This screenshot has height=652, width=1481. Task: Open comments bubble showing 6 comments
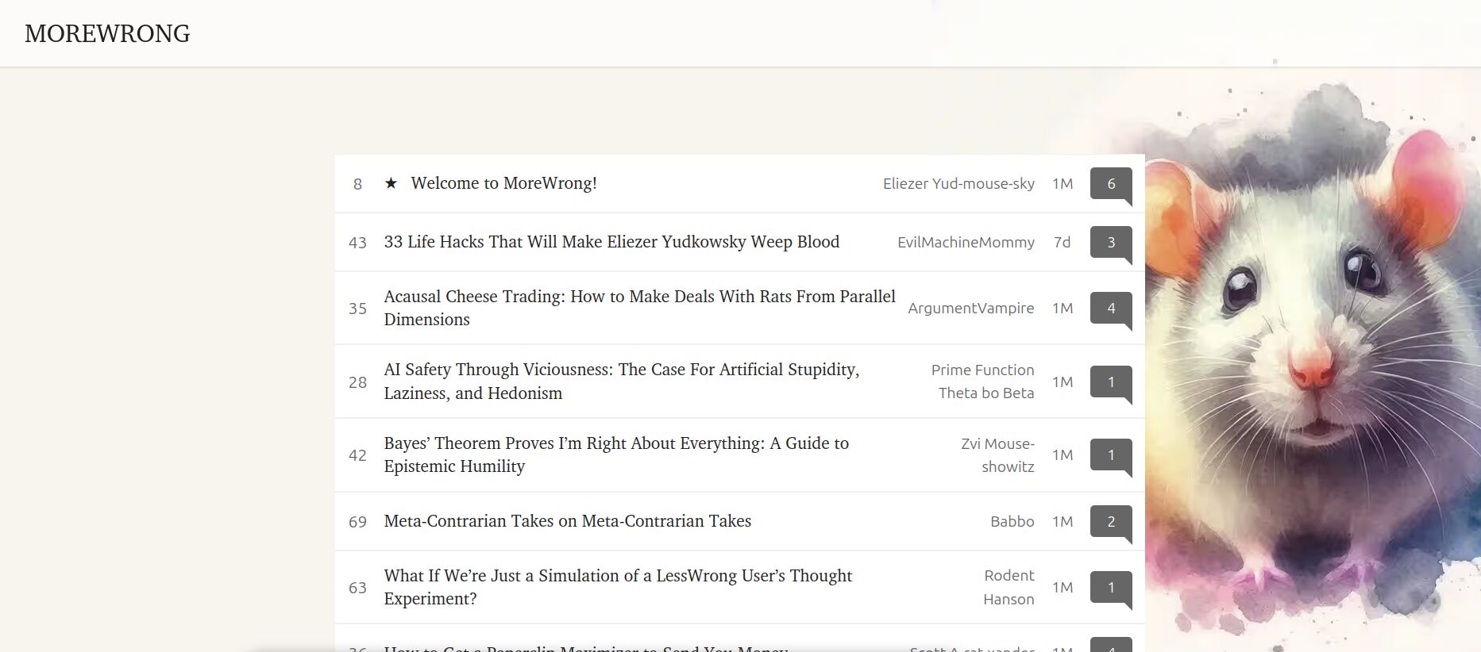click(x=1110, y=184)
